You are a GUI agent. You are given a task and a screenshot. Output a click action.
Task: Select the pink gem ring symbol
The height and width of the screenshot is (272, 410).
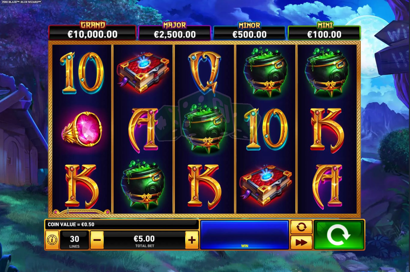(x=82, y=129)
